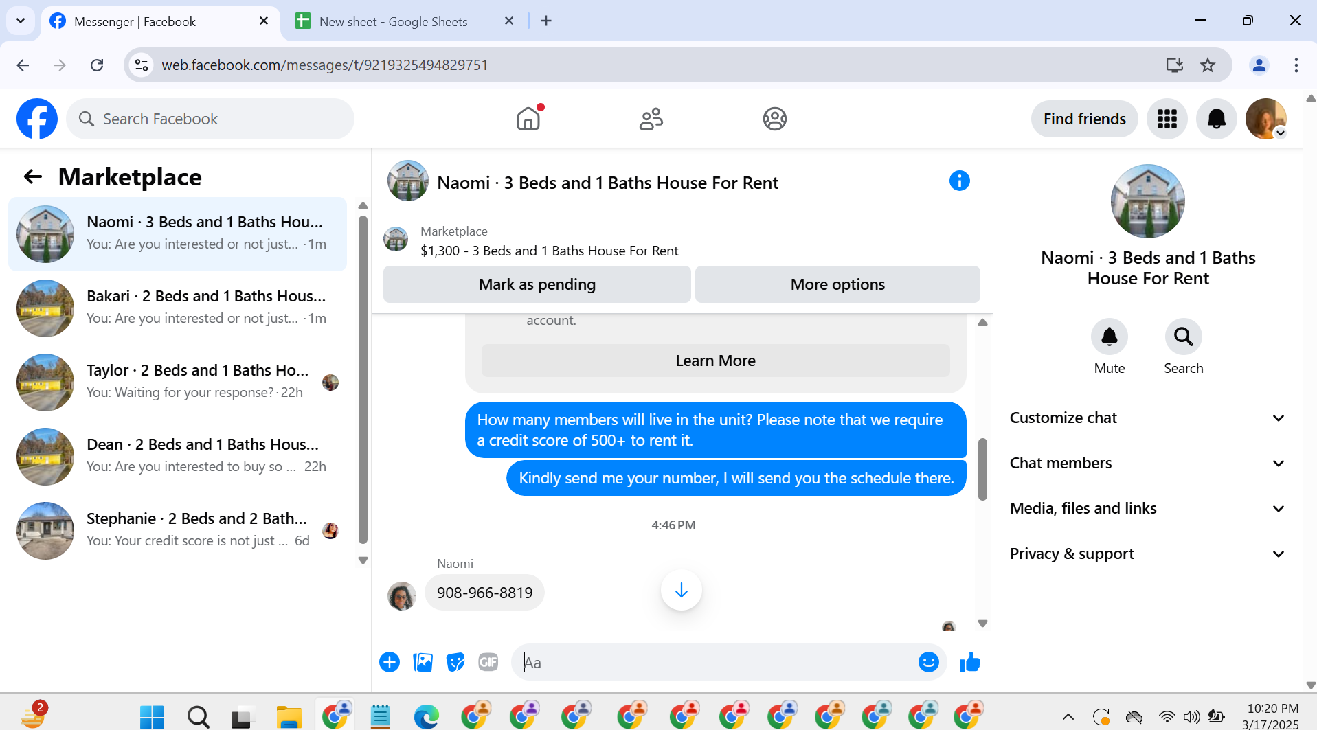Click the Facebook logo

click(x=37, y=119)
